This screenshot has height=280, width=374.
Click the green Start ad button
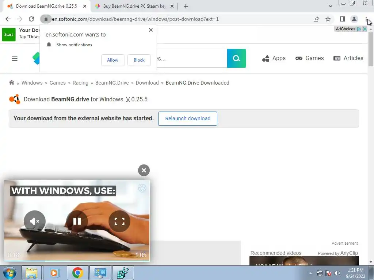tap(9, 35)
